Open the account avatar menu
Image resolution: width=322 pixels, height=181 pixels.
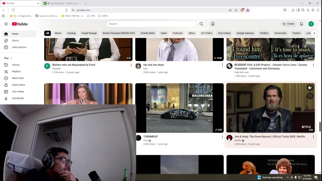pyautogui.click(x=311, y=24)
